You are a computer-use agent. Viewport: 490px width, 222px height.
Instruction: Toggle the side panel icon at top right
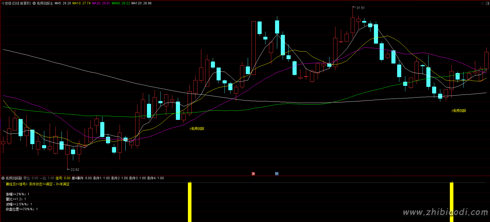tap(487, 3)
